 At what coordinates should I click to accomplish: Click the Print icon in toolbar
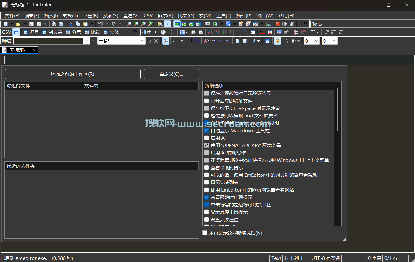pos(54,24)
